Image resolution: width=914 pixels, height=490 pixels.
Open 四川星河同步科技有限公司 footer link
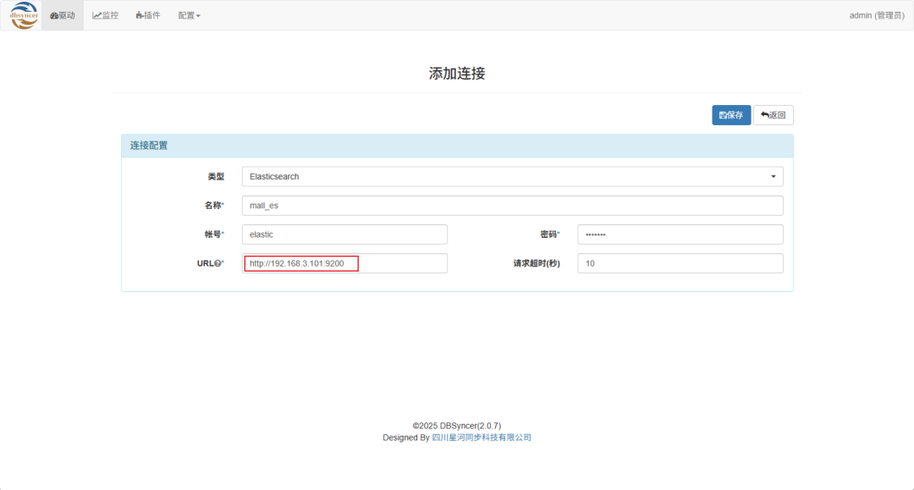482,438
